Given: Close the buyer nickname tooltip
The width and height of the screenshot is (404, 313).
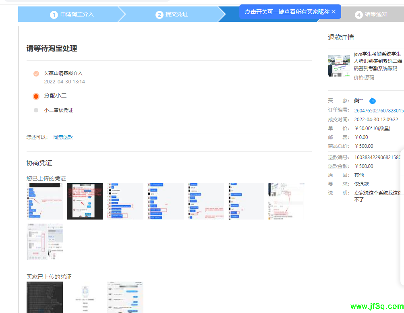Looking at the screenshot, I should point(334,12).
